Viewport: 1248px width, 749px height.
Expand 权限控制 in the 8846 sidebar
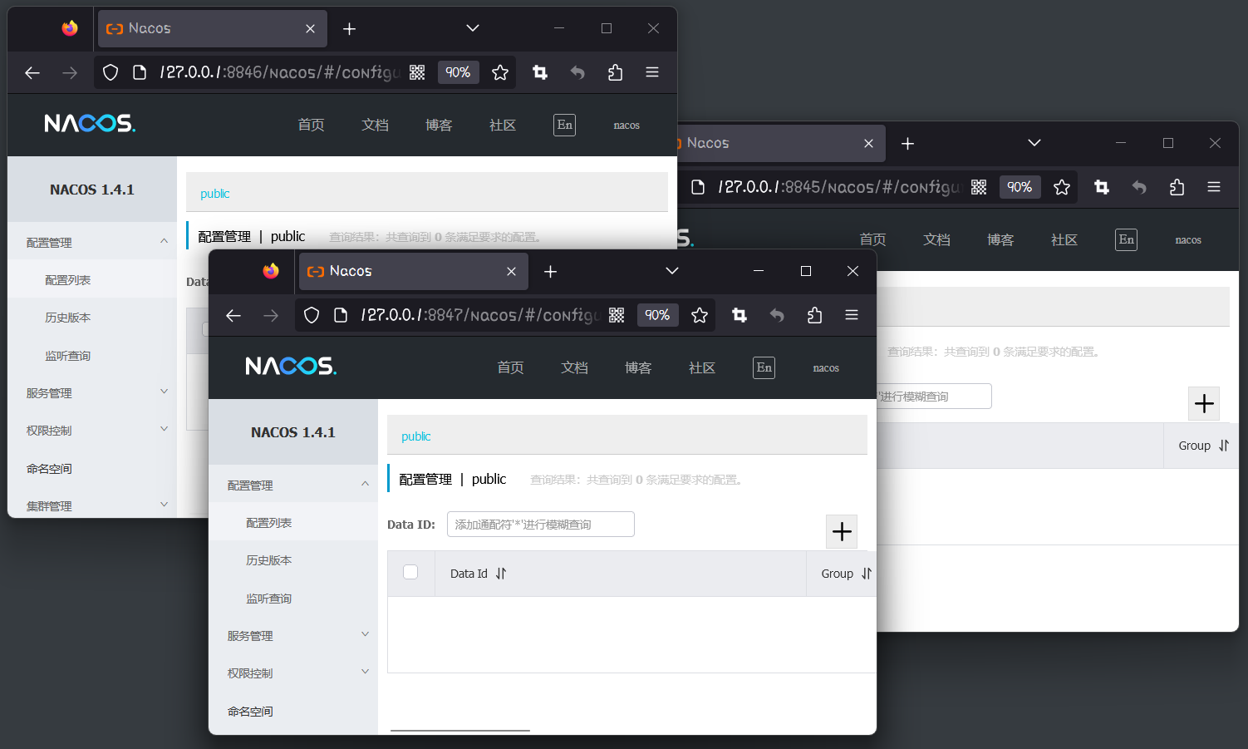click(164, 429)
